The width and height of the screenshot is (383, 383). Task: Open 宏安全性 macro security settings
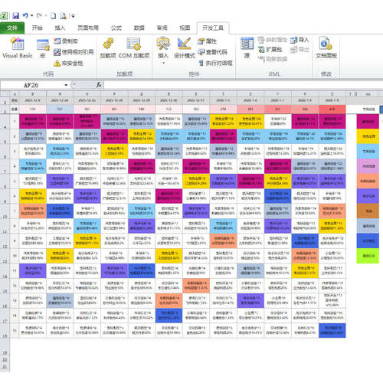(68, 63)
